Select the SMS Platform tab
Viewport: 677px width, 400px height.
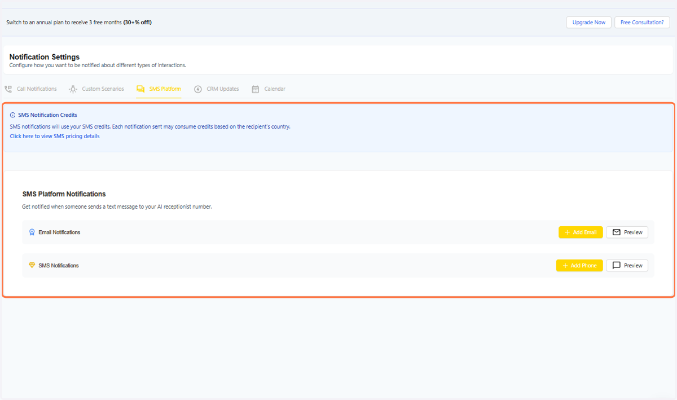[x=159, y=89]
